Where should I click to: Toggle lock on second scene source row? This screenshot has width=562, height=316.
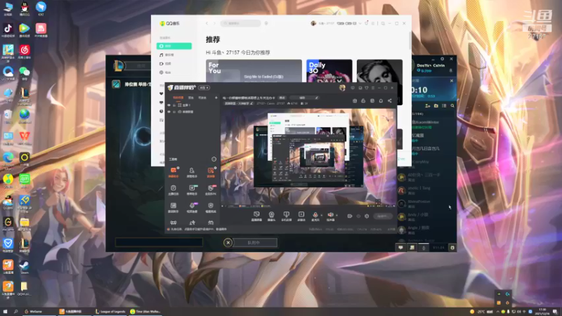[174, 112]
